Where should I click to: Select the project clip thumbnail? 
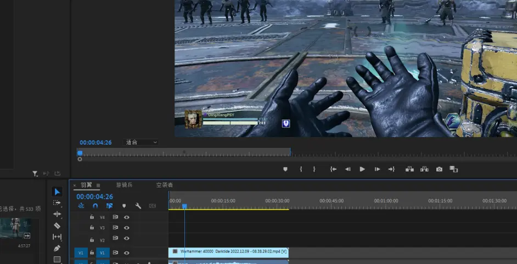pos(16,228)
